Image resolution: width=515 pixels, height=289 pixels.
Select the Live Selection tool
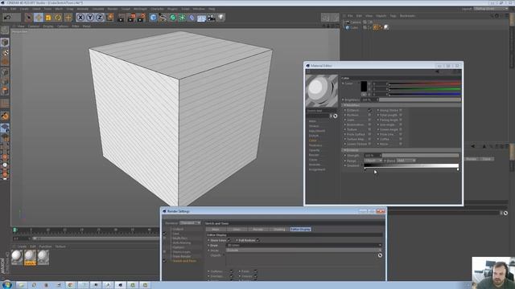coord(28,17)
